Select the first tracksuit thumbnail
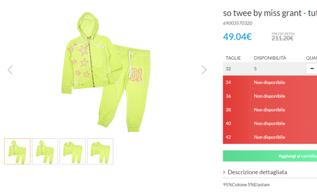The width and height of the screenshot is (317, 195). 17,151
